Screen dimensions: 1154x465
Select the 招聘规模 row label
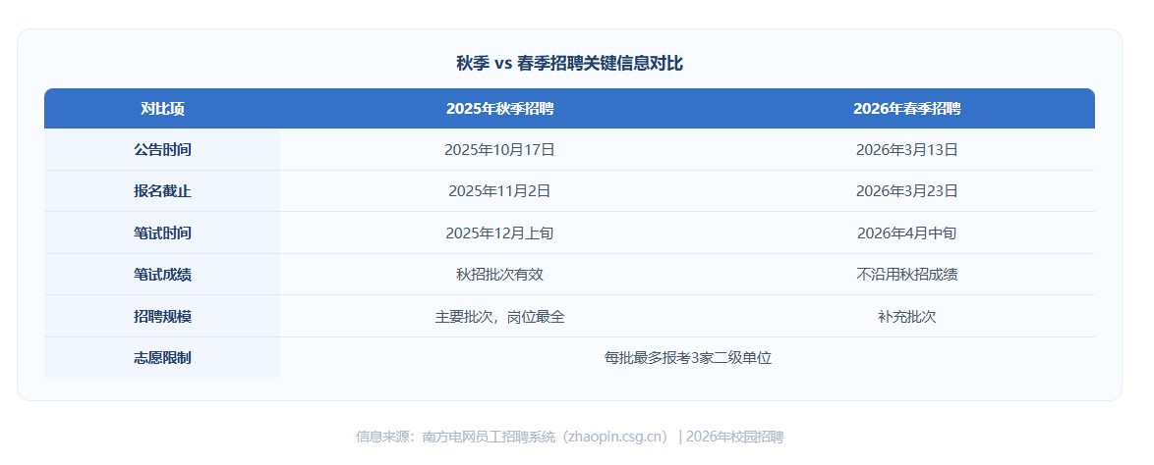(x=162, y=317)
